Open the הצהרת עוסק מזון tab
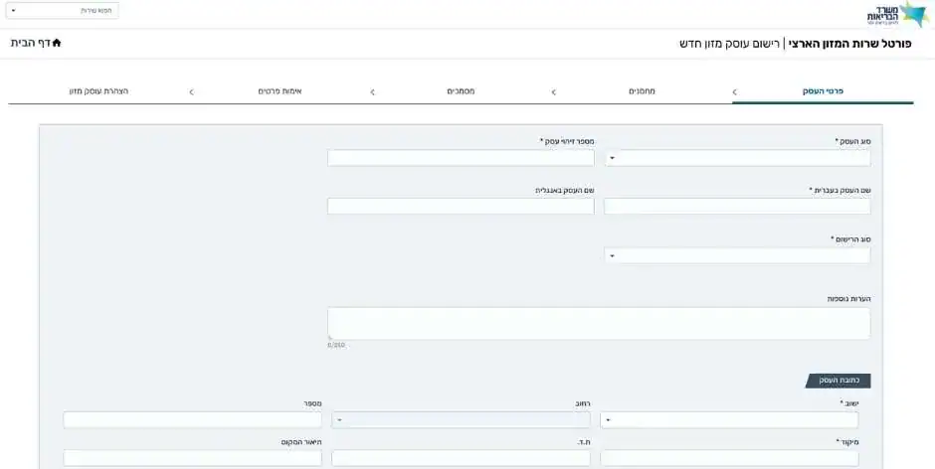 98,91
